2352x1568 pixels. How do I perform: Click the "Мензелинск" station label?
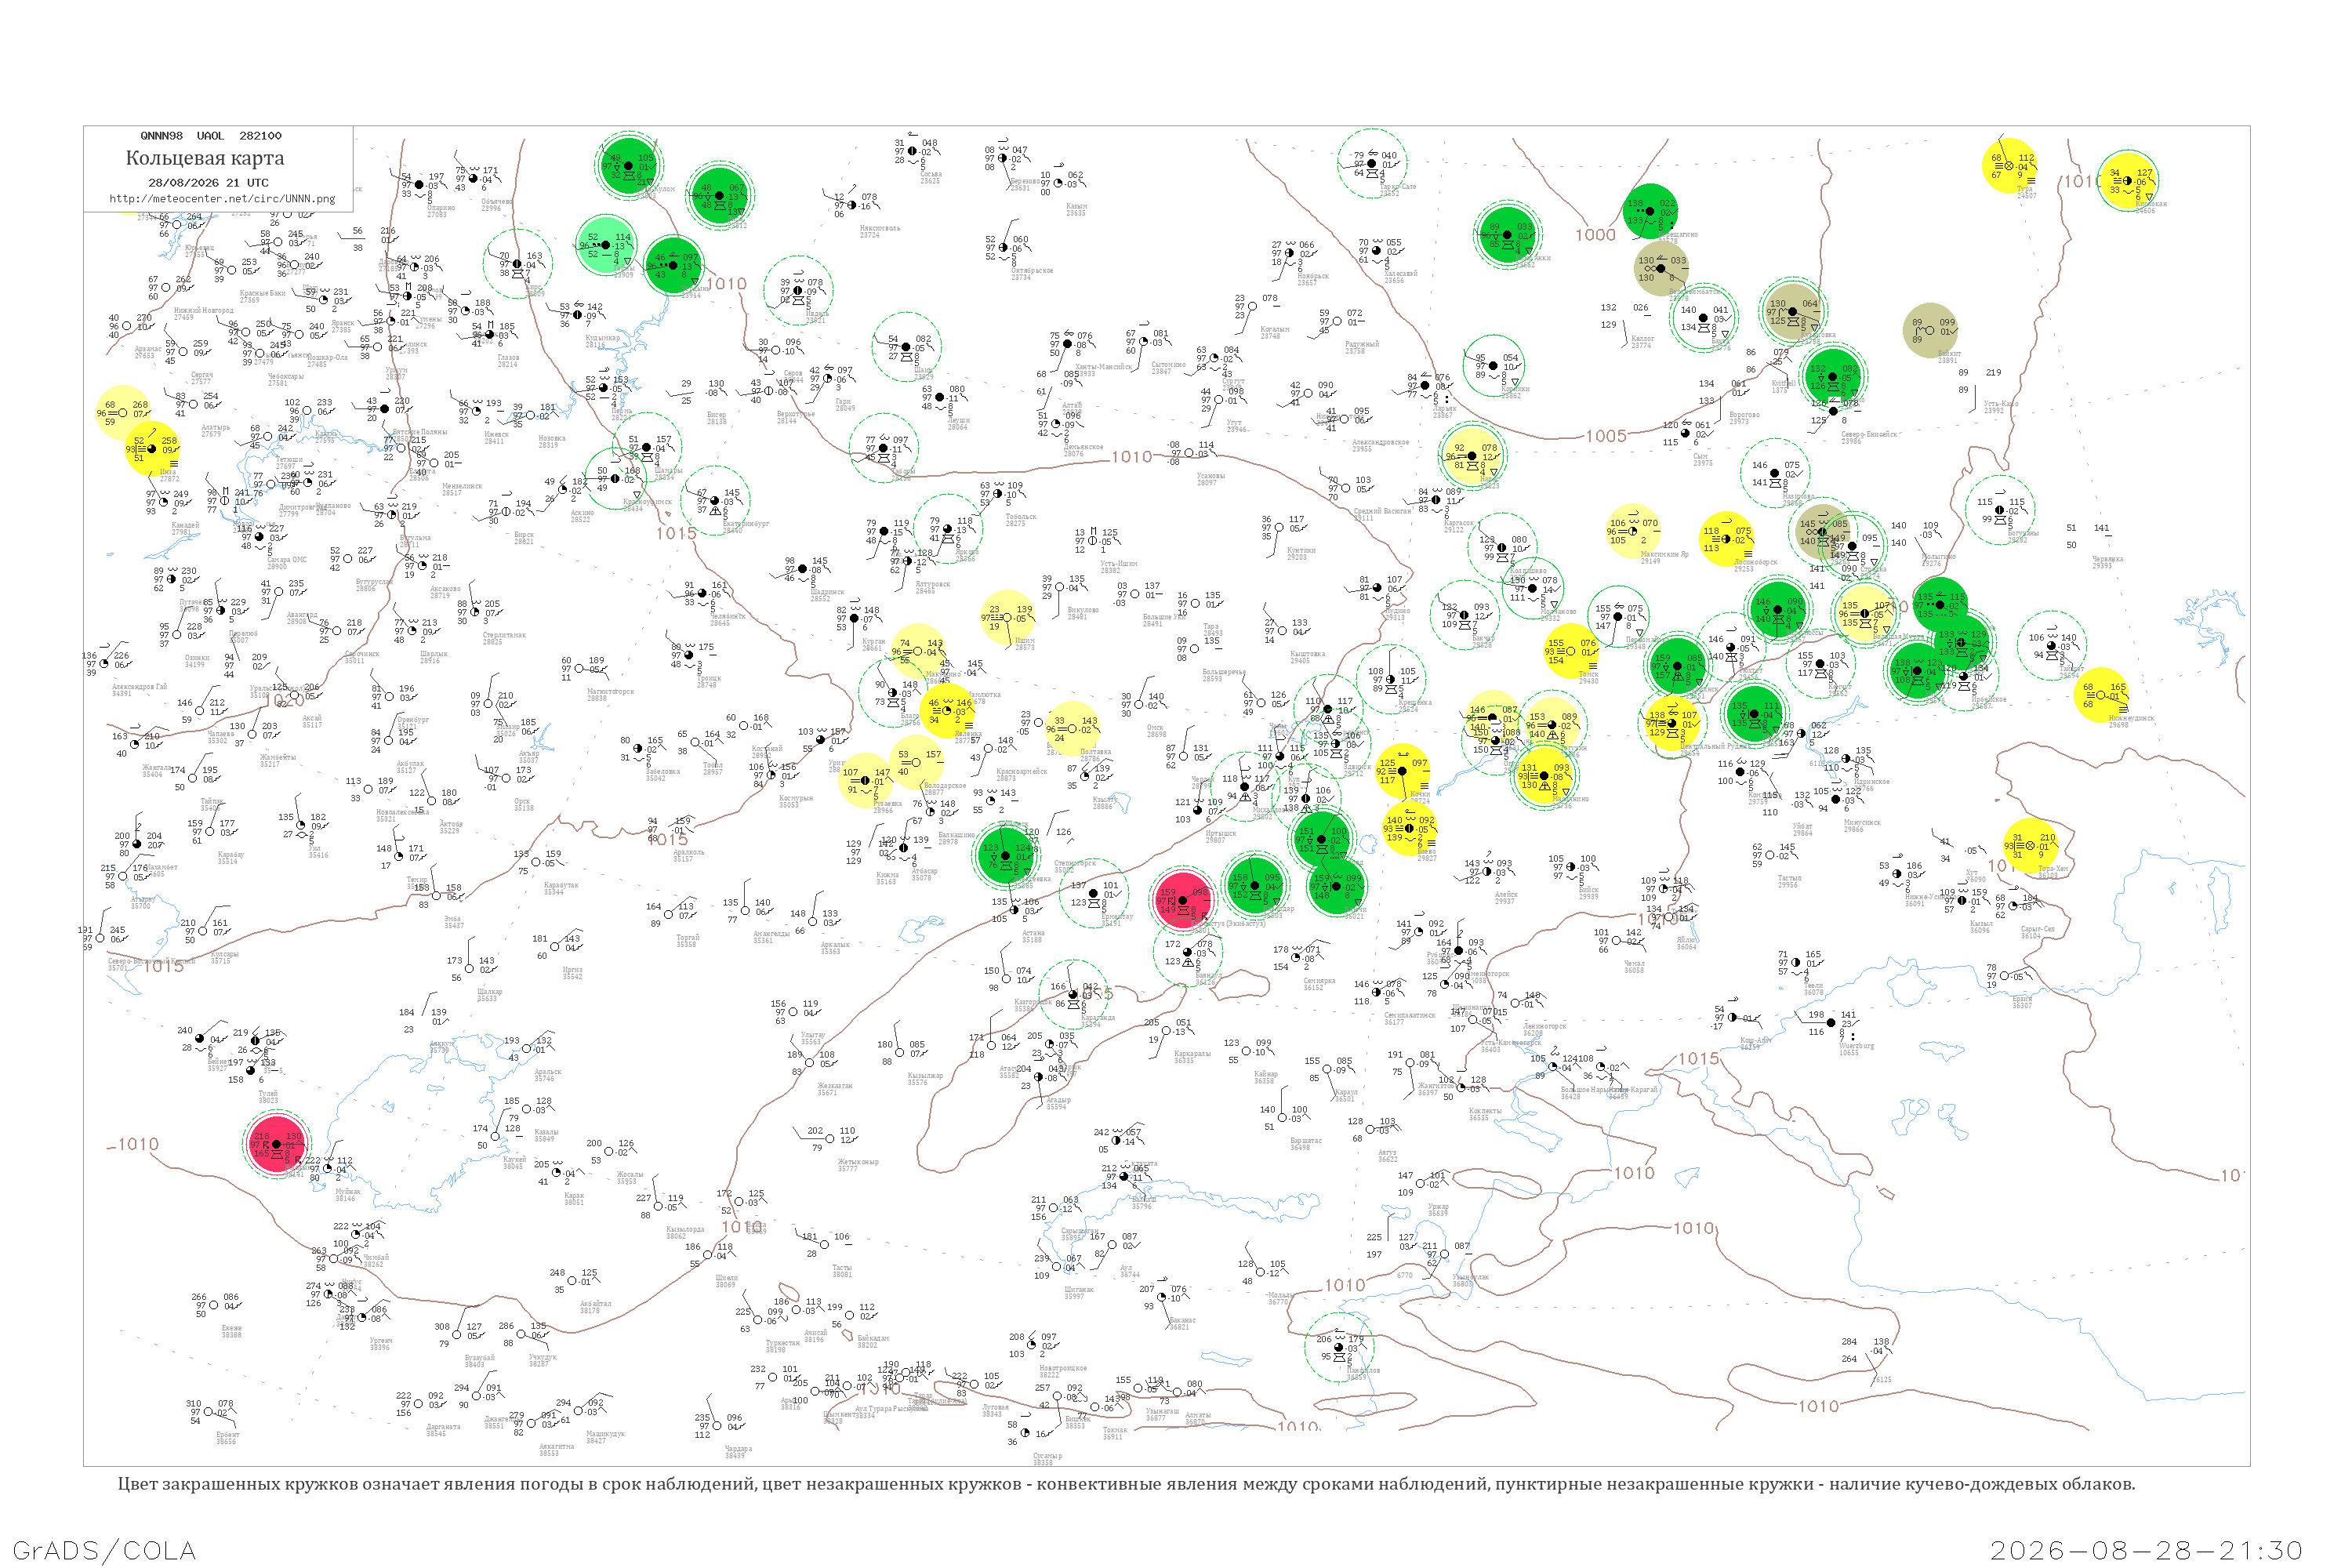coord(461,486)
